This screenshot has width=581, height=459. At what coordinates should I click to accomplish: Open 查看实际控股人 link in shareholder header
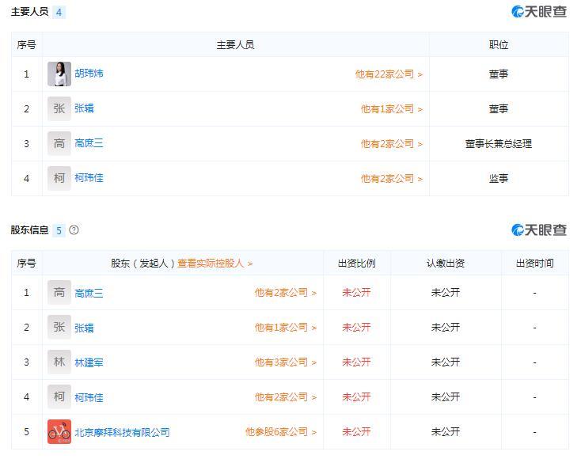pyautogui.click(x=215, y=264)
